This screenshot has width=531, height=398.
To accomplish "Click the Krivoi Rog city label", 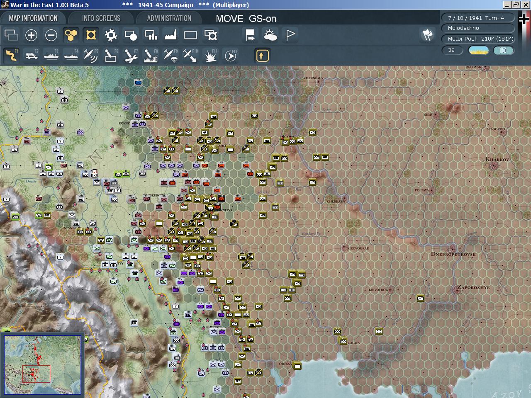I will (378, 290).
